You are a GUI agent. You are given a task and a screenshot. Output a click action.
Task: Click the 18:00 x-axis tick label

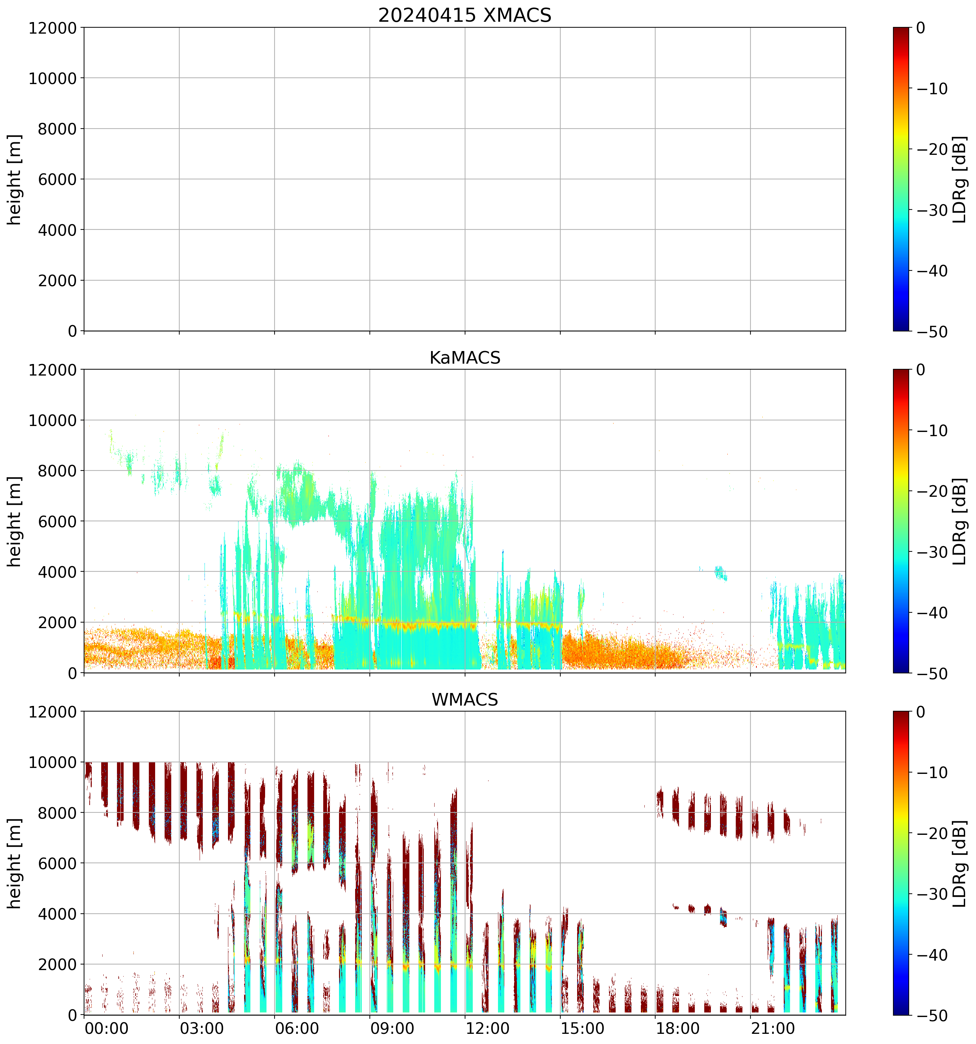point(677,1028)
